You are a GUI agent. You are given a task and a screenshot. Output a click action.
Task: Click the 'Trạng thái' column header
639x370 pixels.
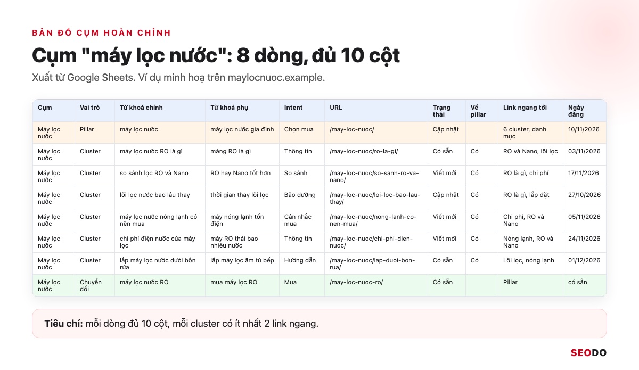[446, 111]
